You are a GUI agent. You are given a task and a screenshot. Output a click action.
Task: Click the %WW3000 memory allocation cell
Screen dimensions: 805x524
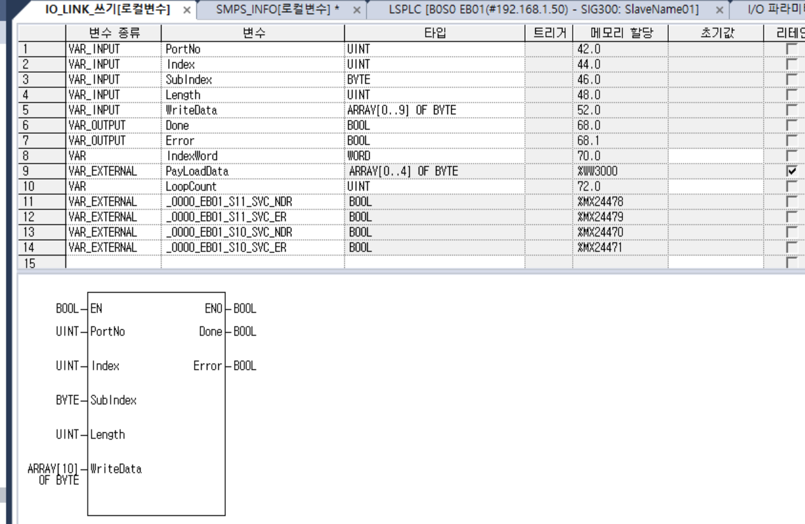(620, 170)
